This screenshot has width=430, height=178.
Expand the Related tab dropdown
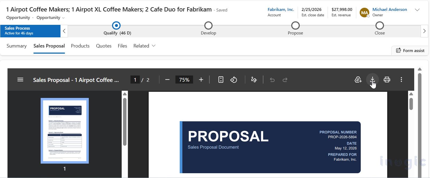click(x=144, y=46)
